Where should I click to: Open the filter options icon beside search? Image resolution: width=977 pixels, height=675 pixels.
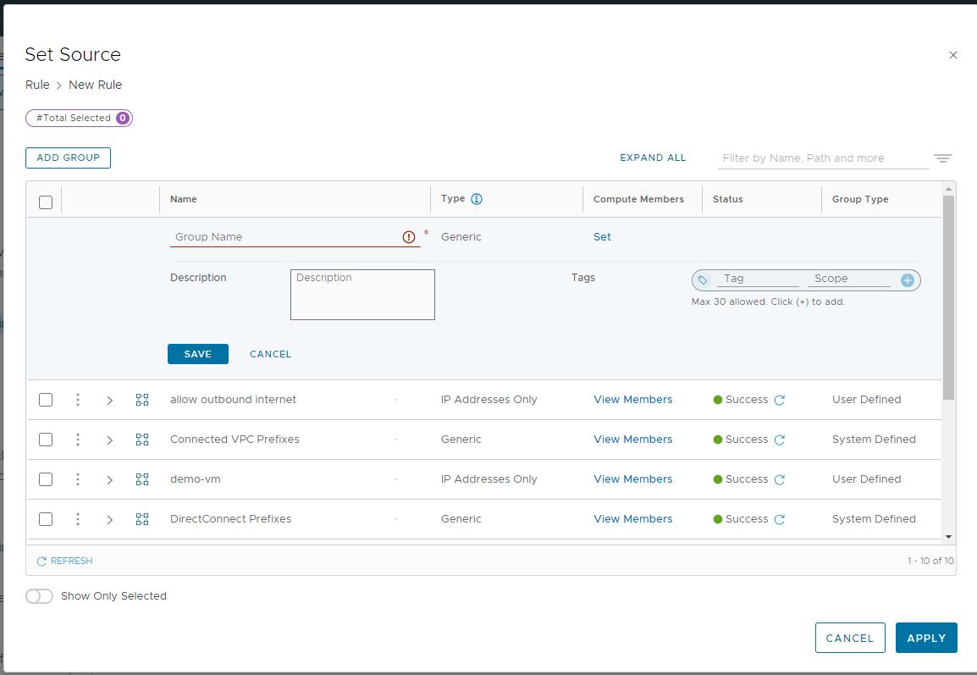click(x=943, y=158)
